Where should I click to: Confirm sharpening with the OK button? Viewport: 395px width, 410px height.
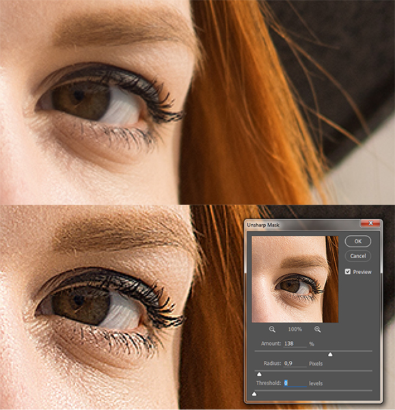point(358,241)
